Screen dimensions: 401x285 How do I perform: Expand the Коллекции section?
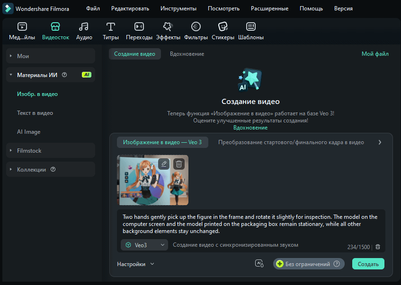pyautogui.click(x=51, y=169)
